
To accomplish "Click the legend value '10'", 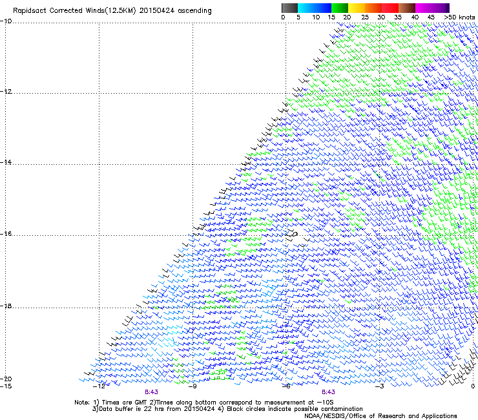I will [x=316, y=17].
